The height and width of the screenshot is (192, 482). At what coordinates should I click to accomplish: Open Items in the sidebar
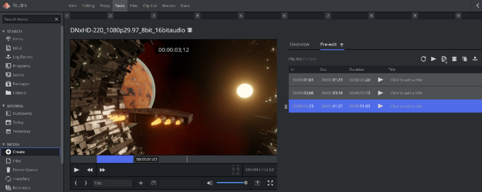(x=18, y=39)
